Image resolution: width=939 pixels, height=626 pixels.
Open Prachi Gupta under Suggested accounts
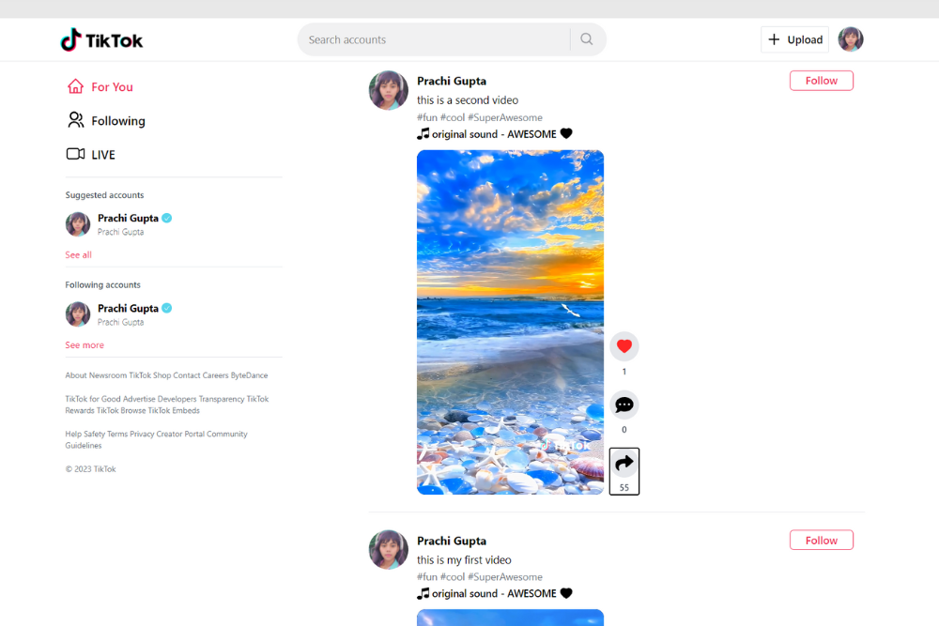[128, 219]
